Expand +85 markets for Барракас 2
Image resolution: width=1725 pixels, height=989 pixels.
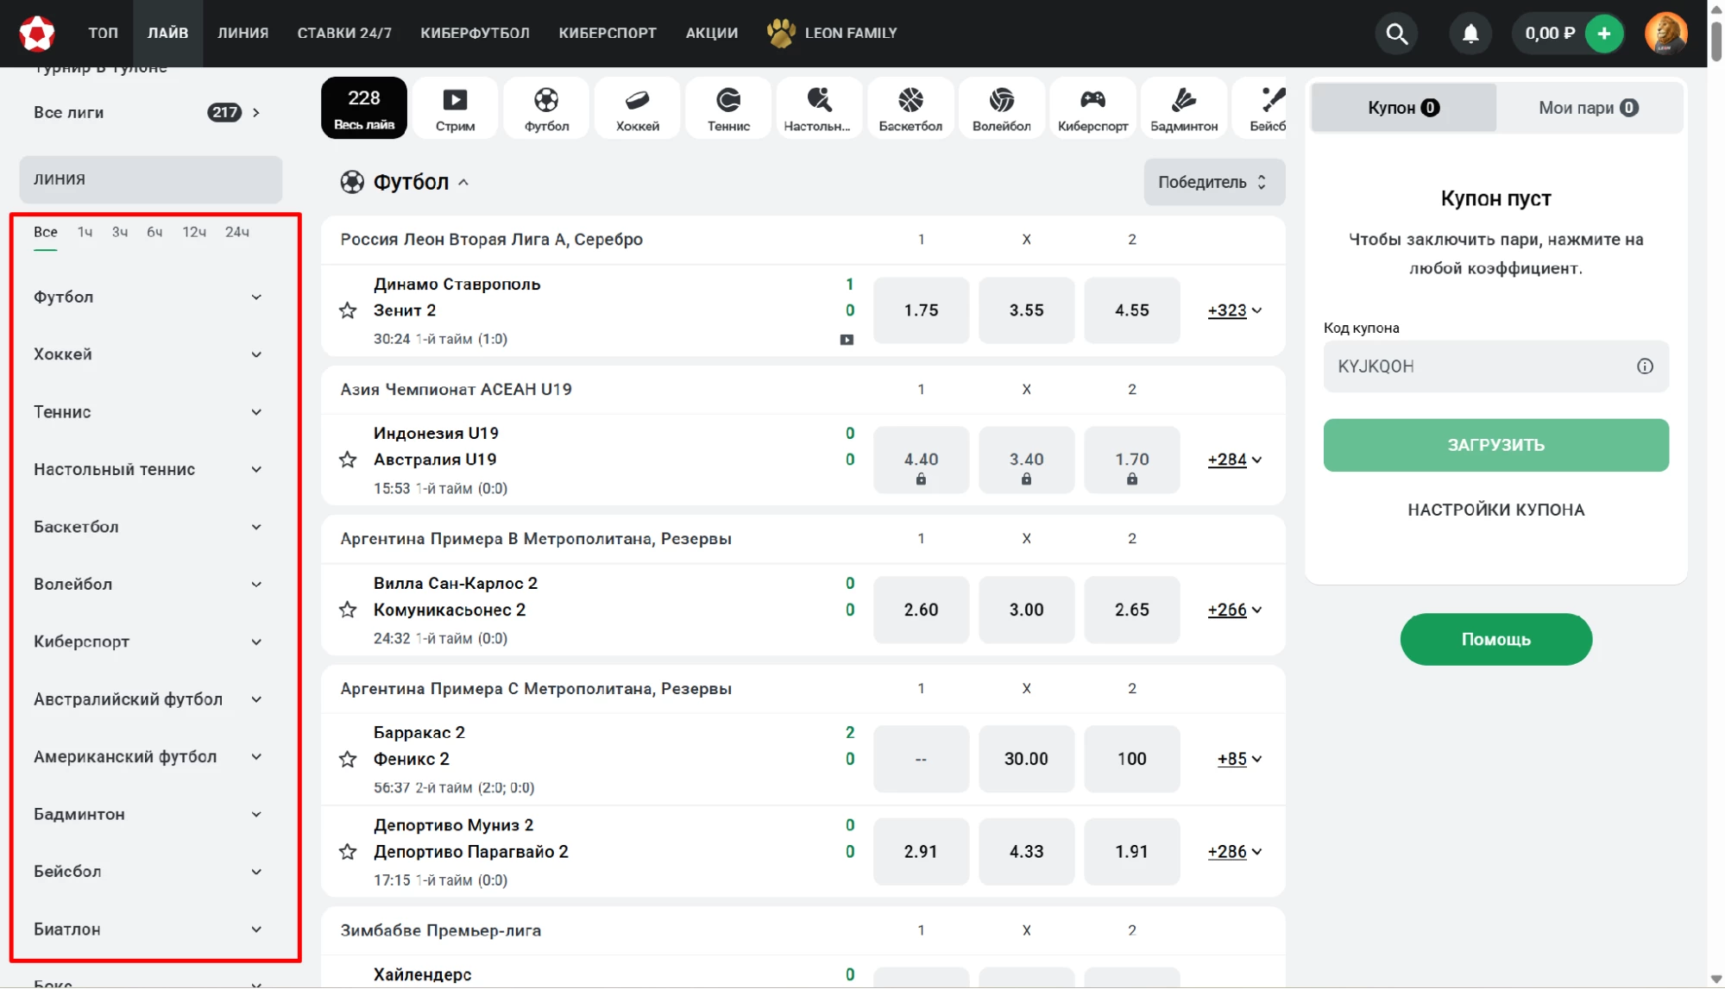tap(1239, 759)
